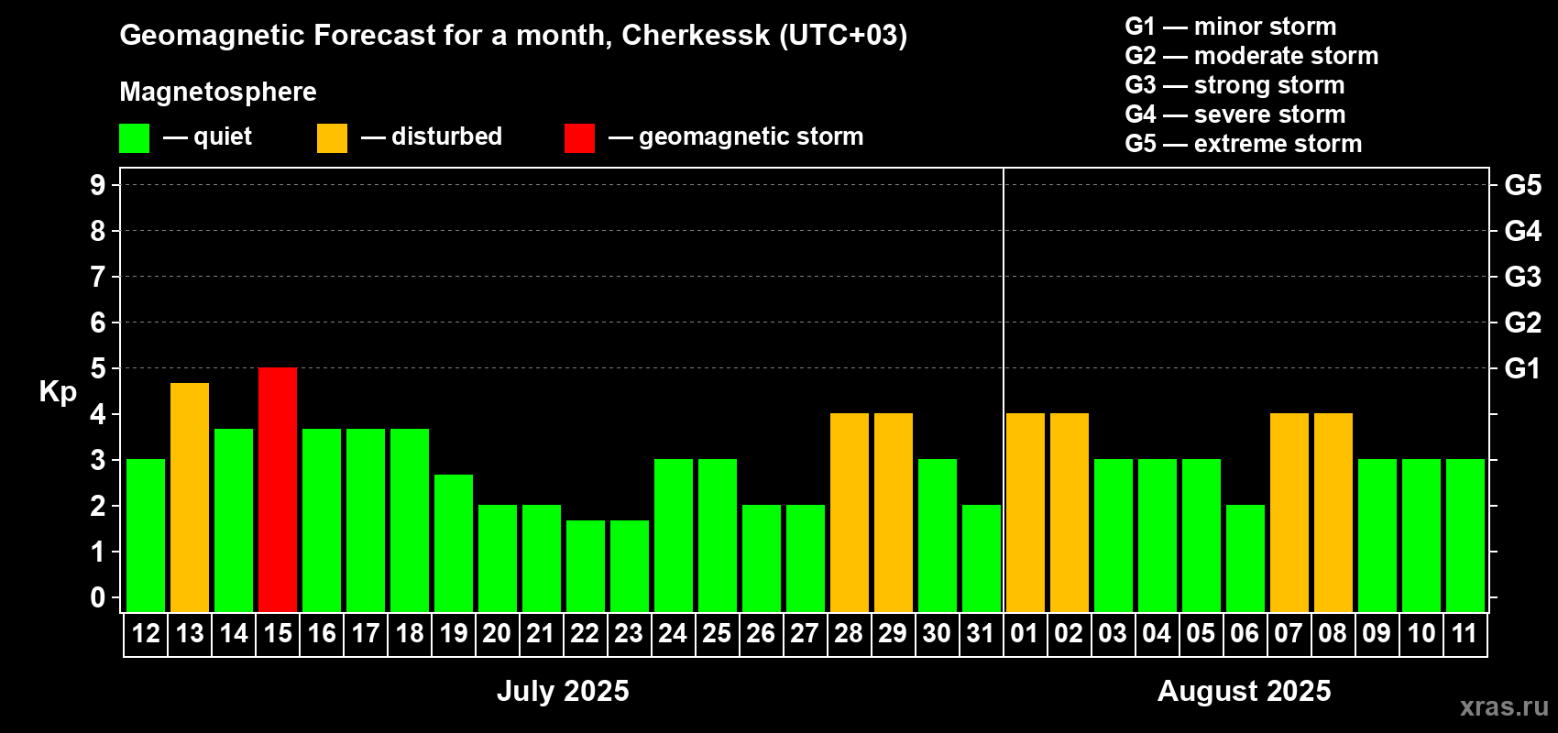Click 'G4 — severe storm' legend text
The height and width of the screenshot is (733, 1558).
point(1235,115)
